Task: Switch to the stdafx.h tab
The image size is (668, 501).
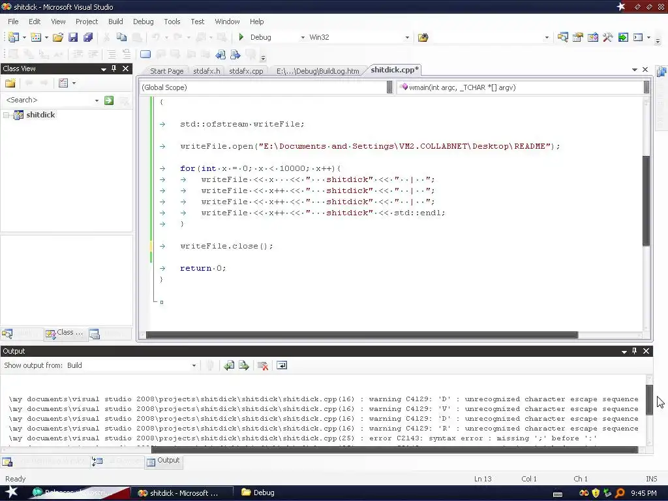Action: pos(207,70)
